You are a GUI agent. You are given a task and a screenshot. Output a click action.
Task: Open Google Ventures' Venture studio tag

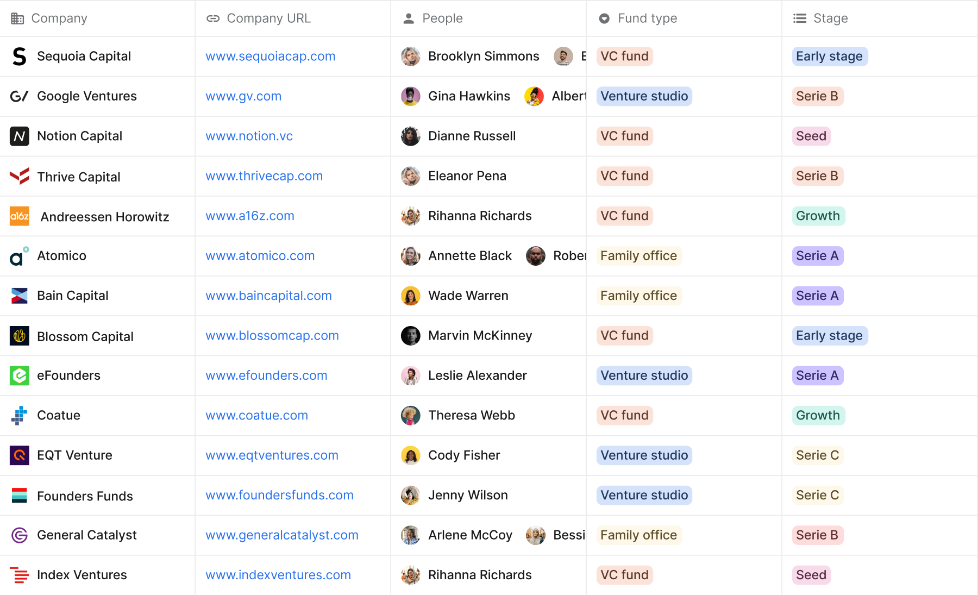click(644, 96)
